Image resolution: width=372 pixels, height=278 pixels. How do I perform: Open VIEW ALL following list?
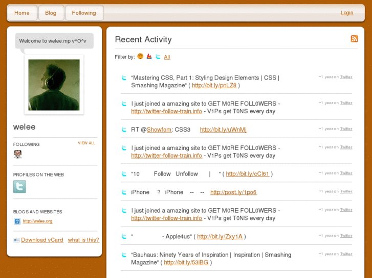click(x=86, y=143)
